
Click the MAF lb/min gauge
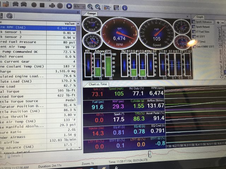click(x=92, y=25)
